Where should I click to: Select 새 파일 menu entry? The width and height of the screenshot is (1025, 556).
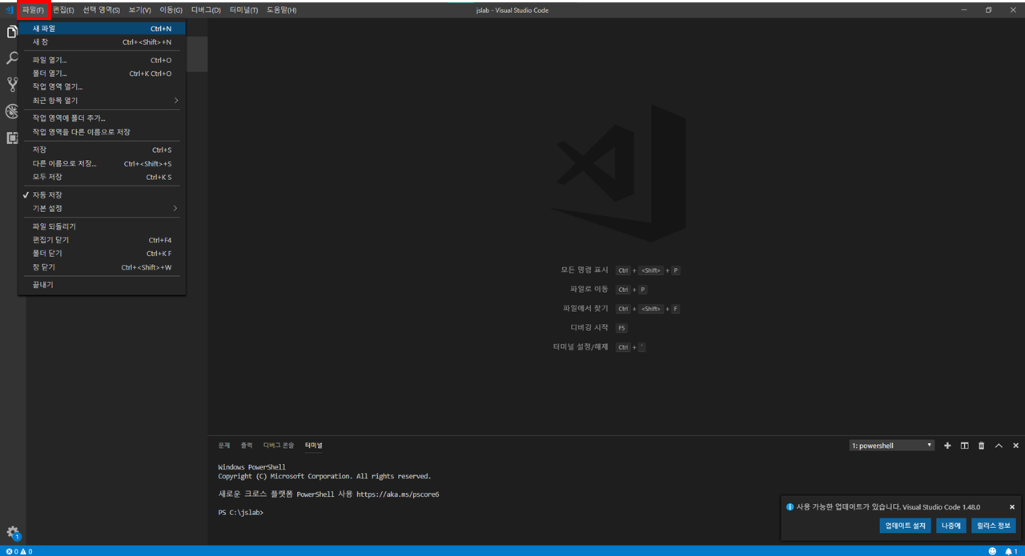pos(102,29)
